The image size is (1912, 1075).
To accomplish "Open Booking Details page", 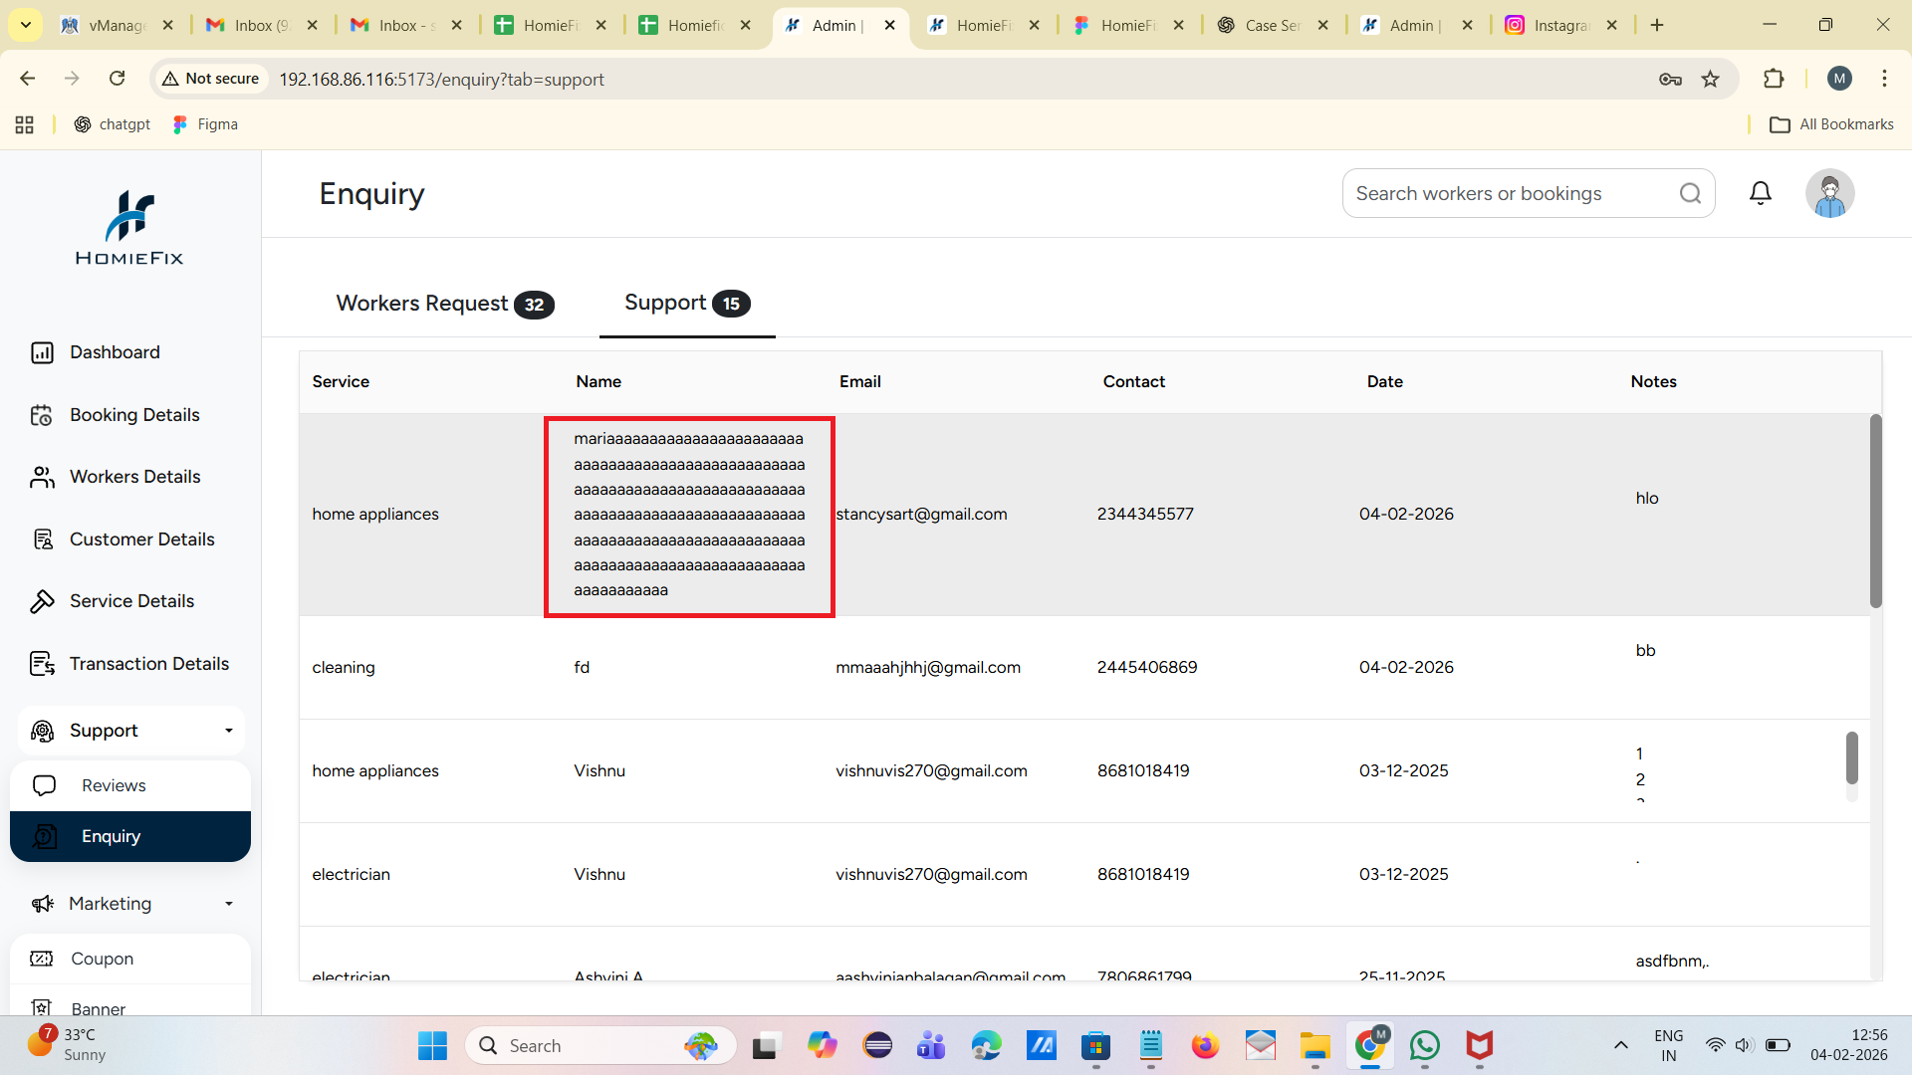I will coord(134,415).
